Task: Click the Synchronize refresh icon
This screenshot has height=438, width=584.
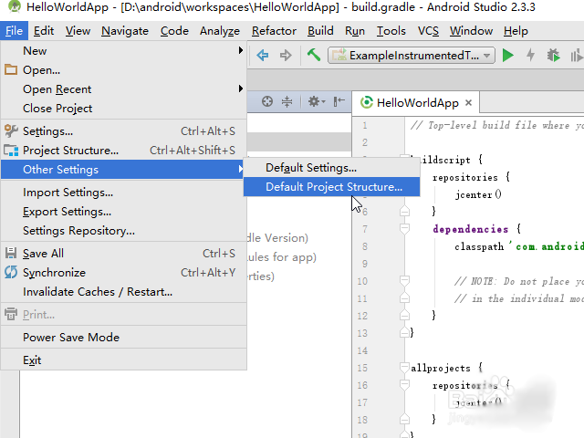Action: pos(11,272)
